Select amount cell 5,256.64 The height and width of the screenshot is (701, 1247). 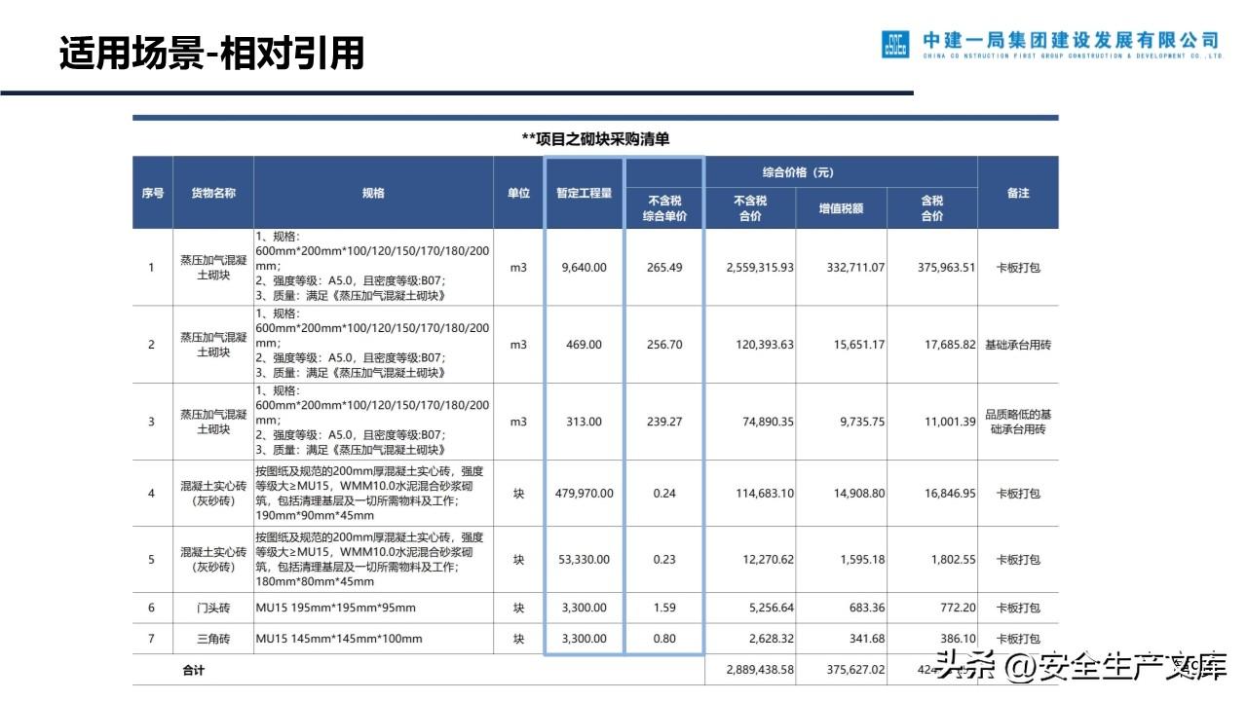[771, 608]
